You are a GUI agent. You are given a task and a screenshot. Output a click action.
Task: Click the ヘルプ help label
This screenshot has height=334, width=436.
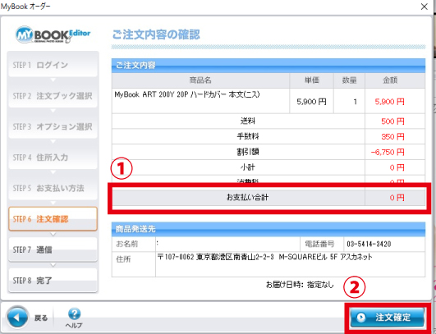[x=74, y=325]
